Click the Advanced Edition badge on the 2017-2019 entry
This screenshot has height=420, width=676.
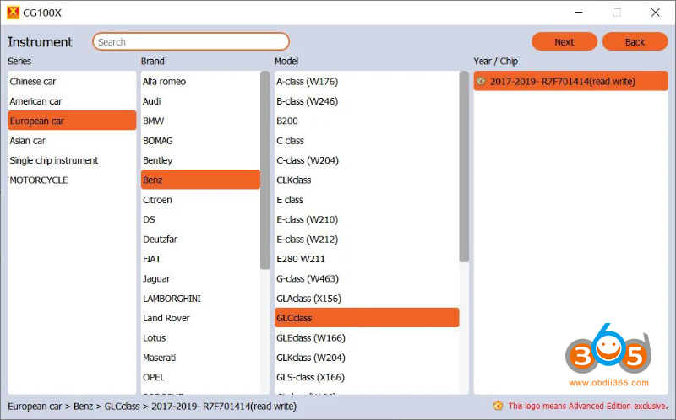click(x=481, y=81)
